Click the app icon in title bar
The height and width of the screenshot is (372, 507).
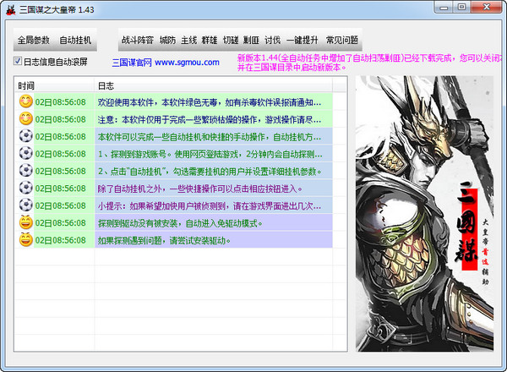(11, 9)
